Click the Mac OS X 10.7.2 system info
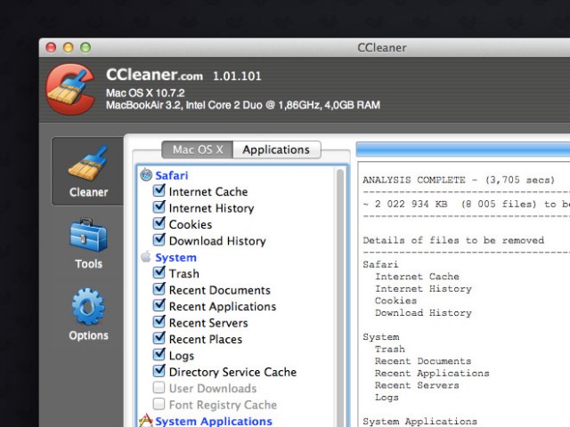The height and width of the screenshot is (427, 570). [x=145, y=93]
